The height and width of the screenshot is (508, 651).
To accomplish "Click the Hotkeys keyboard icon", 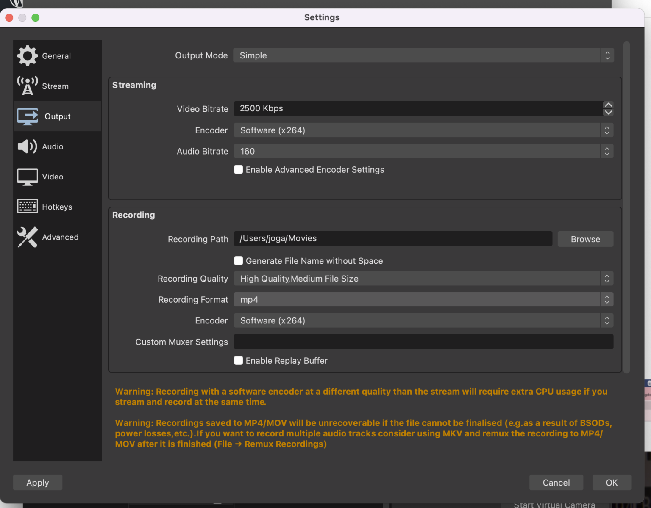I will point(28,207).
